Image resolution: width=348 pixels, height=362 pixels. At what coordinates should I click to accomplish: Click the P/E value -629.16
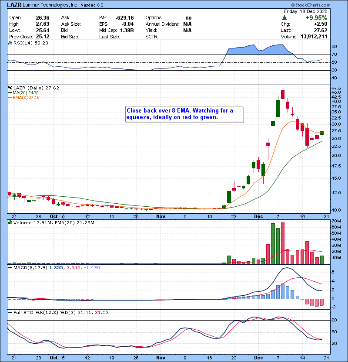point(124,18)
